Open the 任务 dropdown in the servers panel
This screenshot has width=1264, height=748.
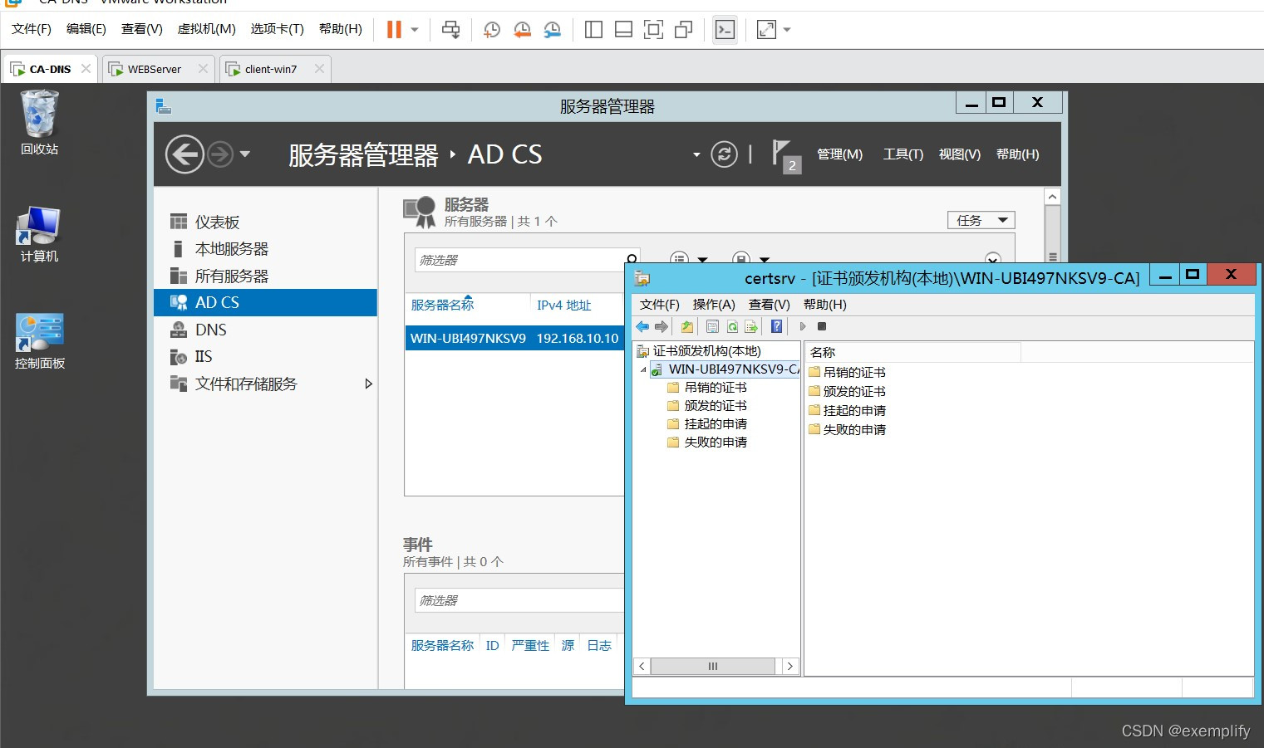981,220
